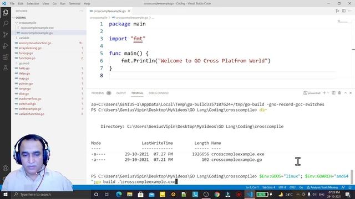Switch to the Output tab
This screenshot has width=355, height=199.
coord(121,93)
